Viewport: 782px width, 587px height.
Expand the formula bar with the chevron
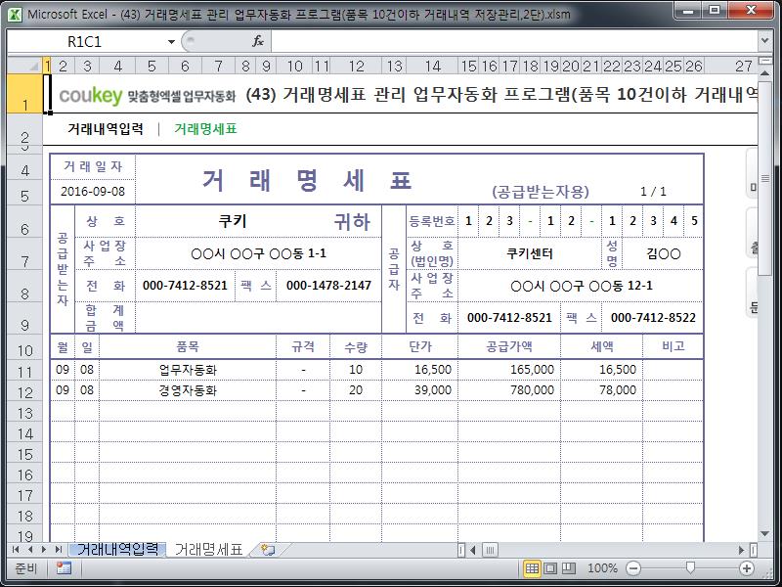(x=764, y=41)
